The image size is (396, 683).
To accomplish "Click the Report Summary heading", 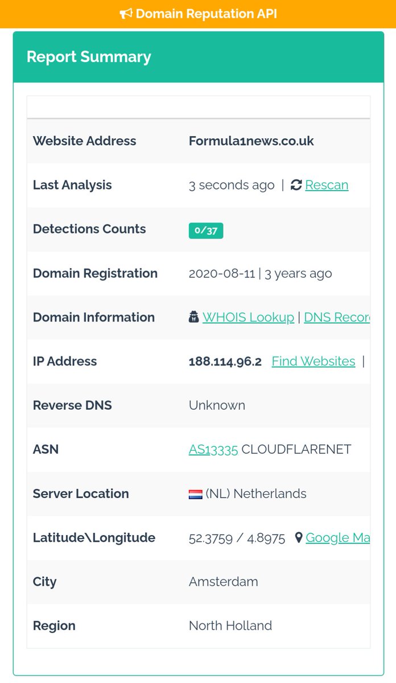I will [89, 57].
